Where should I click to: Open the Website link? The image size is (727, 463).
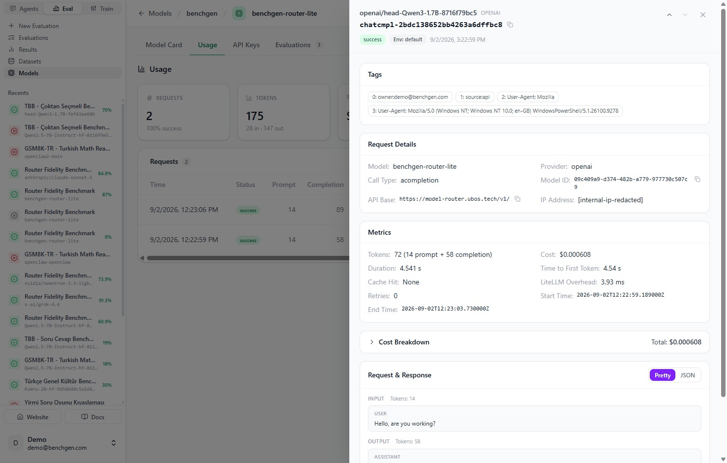[x=33, y=417]
